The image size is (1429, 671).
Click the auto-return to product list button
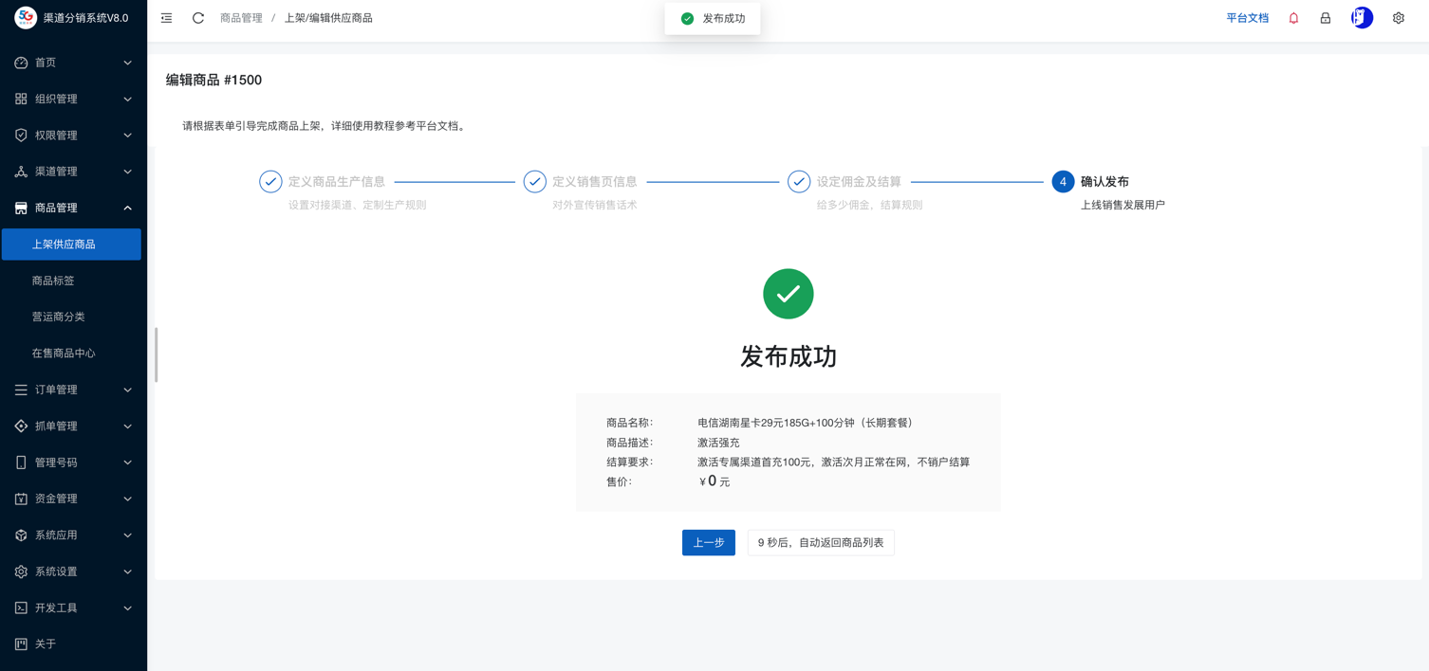tap(821, 543)
